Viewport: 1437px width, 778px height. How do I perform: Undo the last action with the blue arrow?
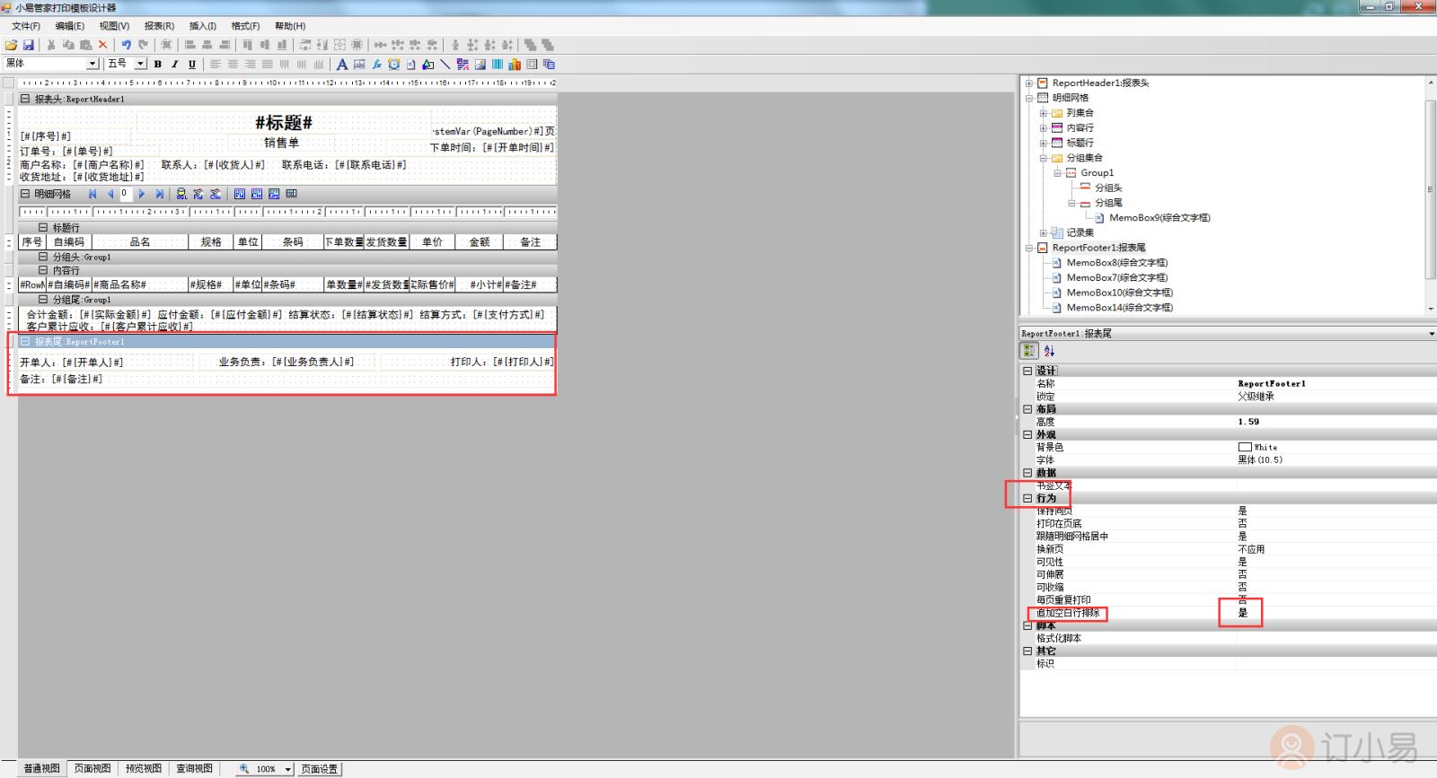click(x=127, y=45)
